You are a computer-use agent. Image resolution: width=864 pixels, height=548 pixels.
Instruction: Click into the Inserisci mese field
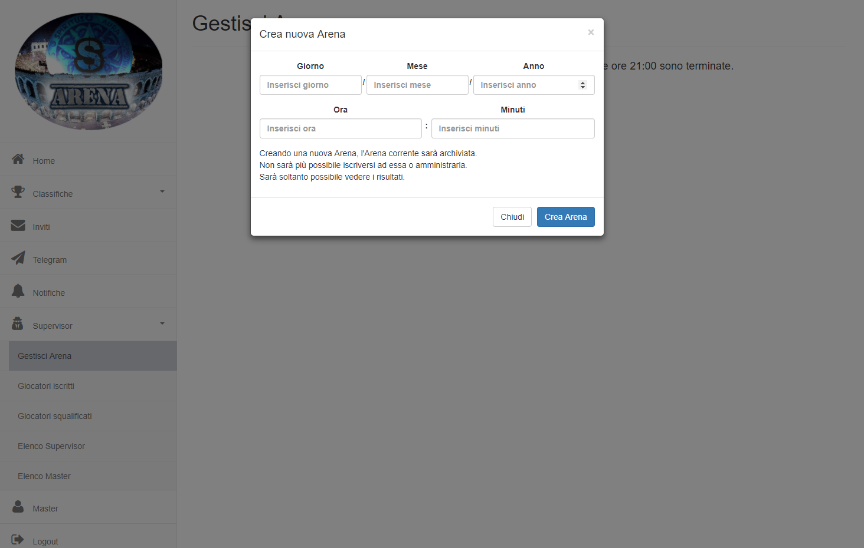pyautogui.click(x=417, y=85)
